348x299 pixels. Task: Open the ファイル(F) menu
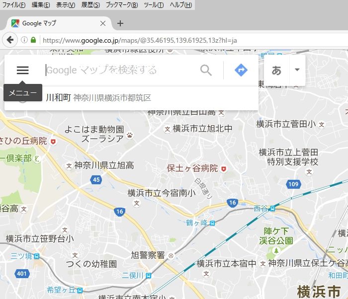pos(14,4)
